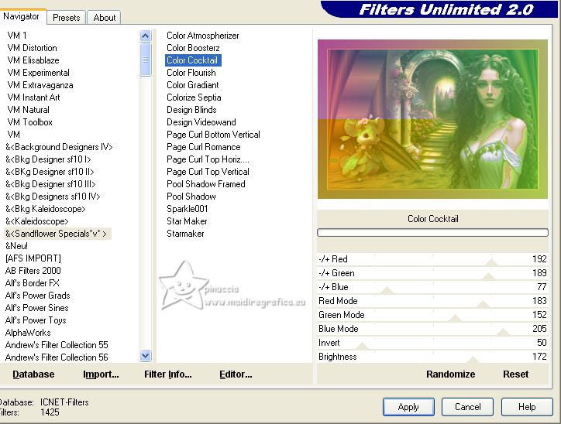Open Help for Filters Unlimited
Viewport: 561px width, 424px height.
tap(527, 407)
